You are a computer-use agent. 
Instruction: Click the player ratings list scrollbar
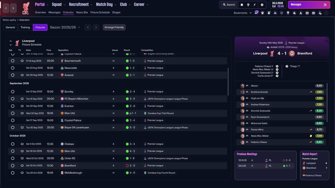(327, 102)
